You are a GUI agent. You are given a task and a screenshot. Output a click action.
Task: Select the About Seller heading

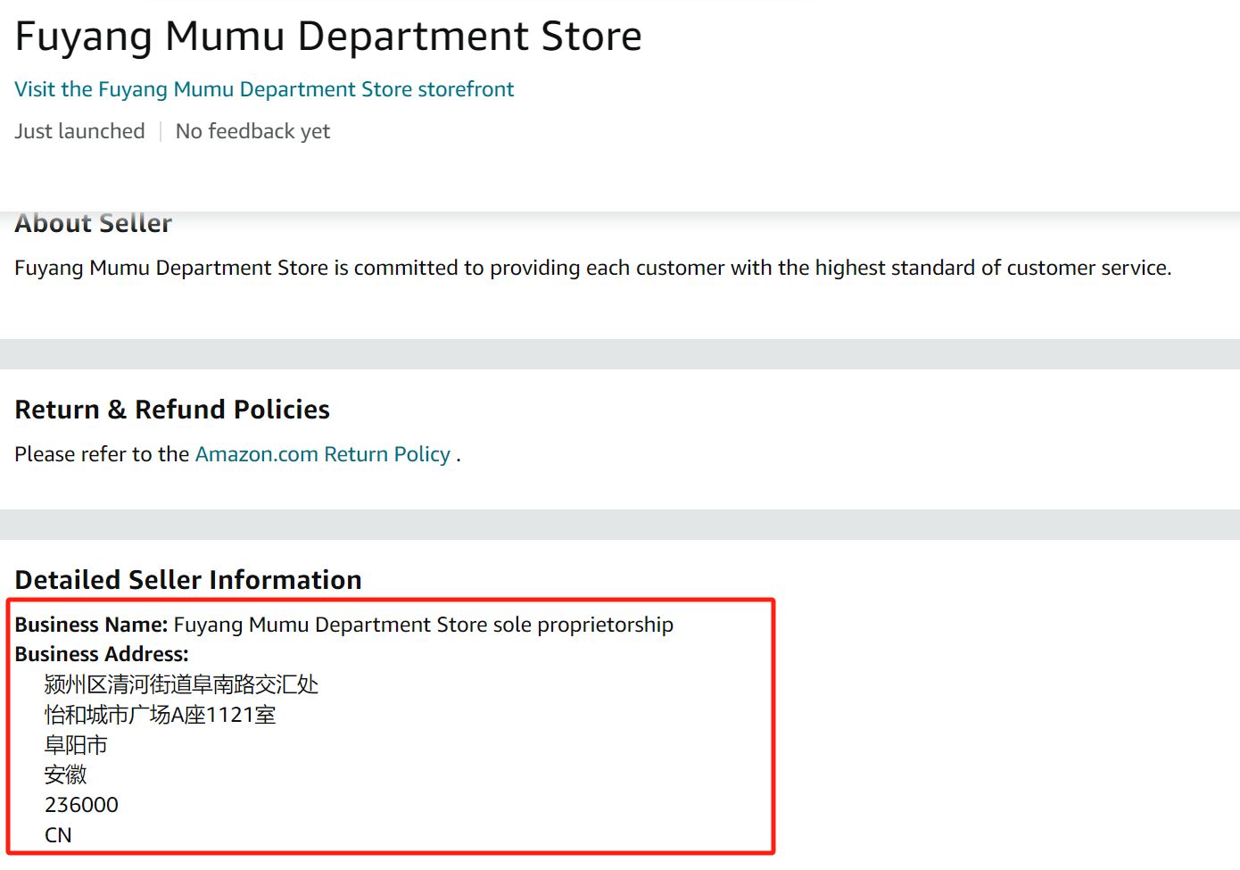coord(93,223)
